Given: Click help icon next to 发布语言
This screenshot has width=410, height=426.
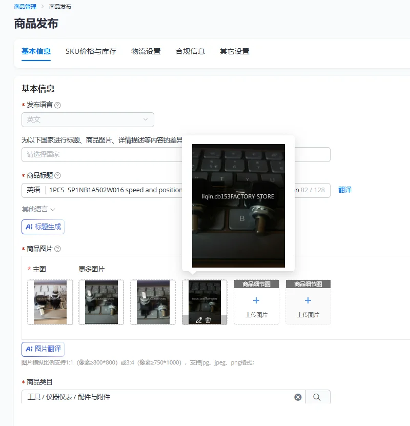Looking at the screenshot, I should 57,105.
